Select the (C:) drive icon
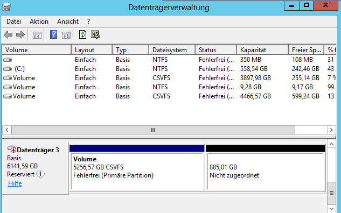Image resolution: width=341 pixels, height=213 pixels. pyautogui.click(x=8, y=69)
